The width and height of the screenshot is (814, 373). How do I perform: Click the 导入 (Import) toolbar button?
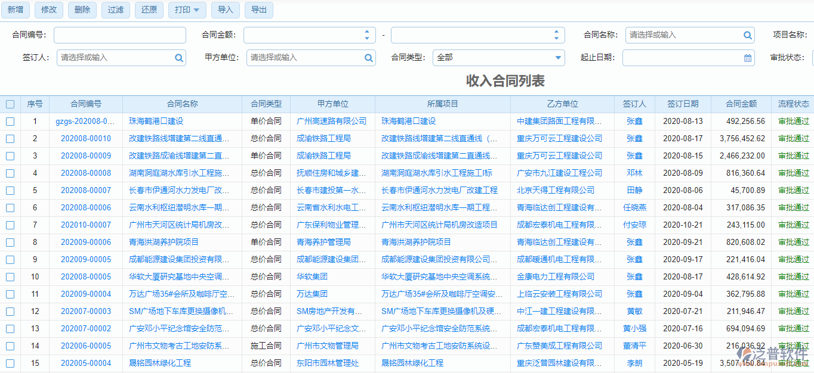225,10
